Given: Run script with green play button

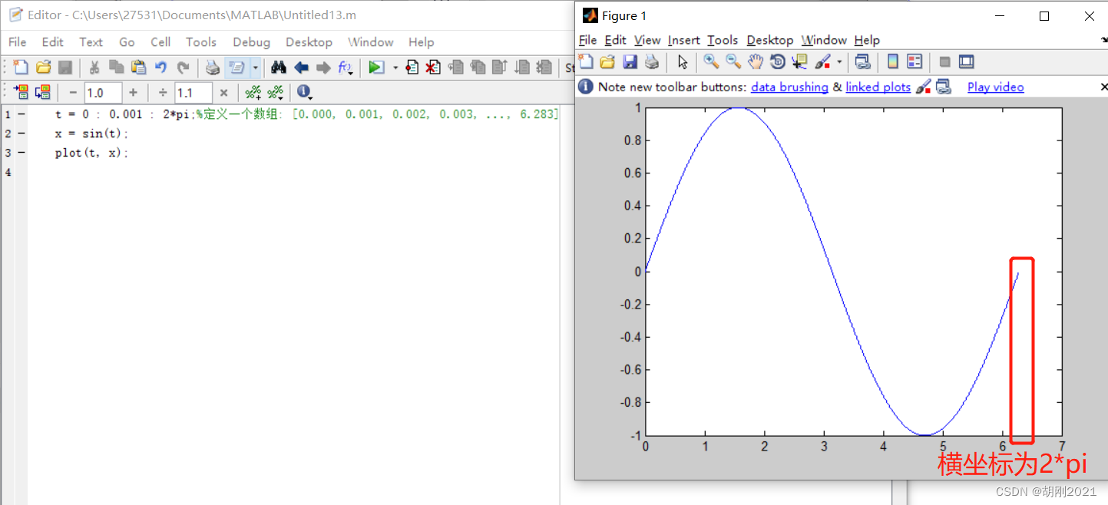Looking at the screenshot, I should (375, 68).
